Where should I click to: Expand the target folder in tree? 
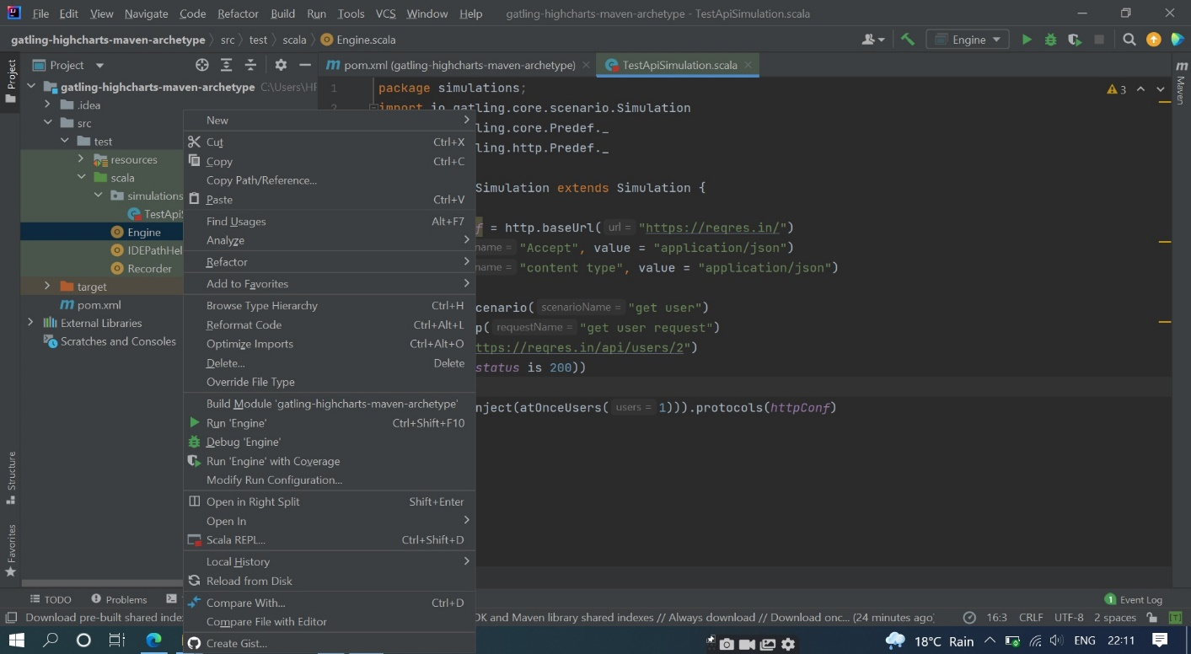pyautogui.click(x=47, y=287)
